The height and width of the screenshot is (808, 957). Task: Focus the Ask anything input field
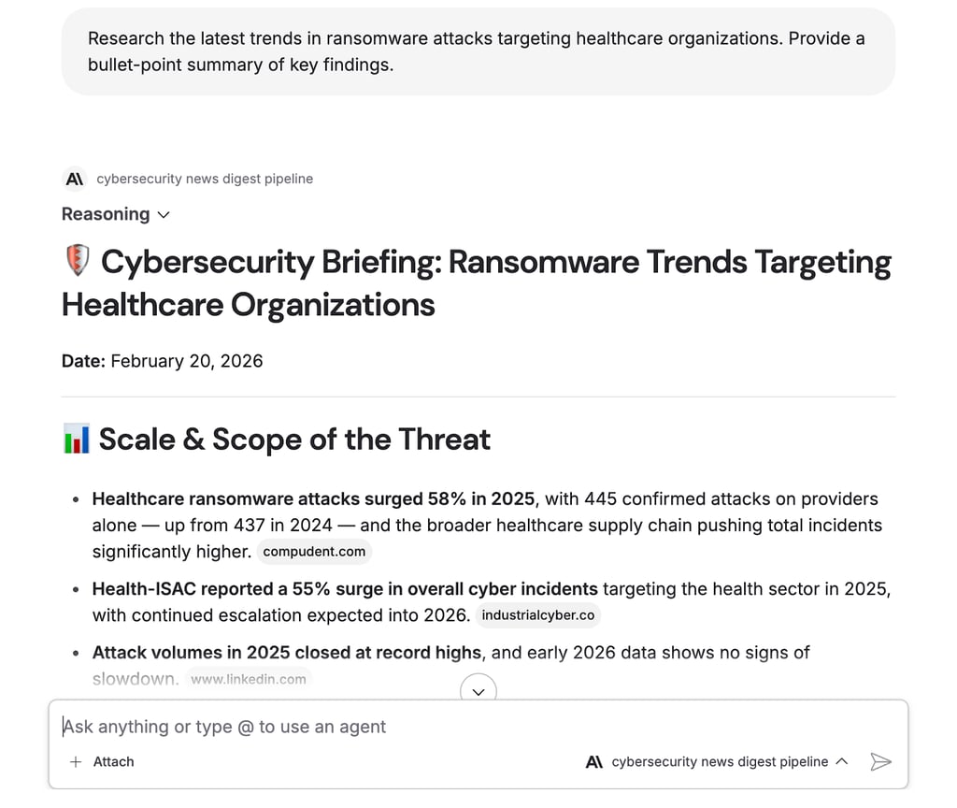pos(478,727)
